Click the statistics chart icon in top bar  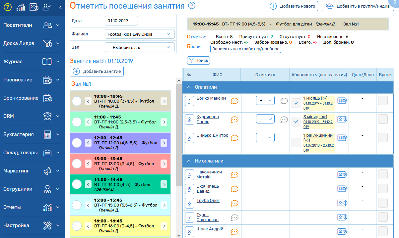click(21, 7)
